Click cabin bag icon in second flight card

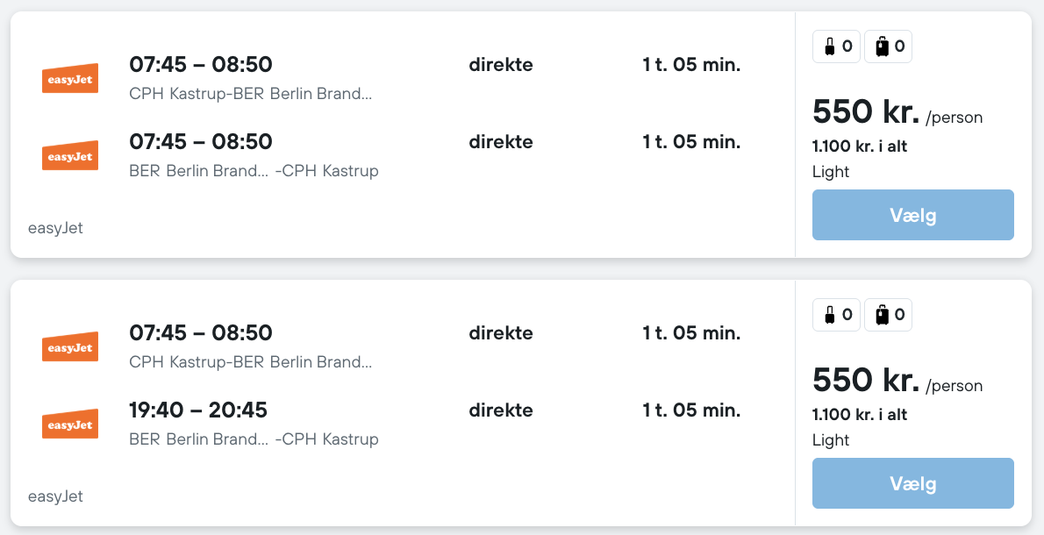pyautogui.click(x=829, y=315)
